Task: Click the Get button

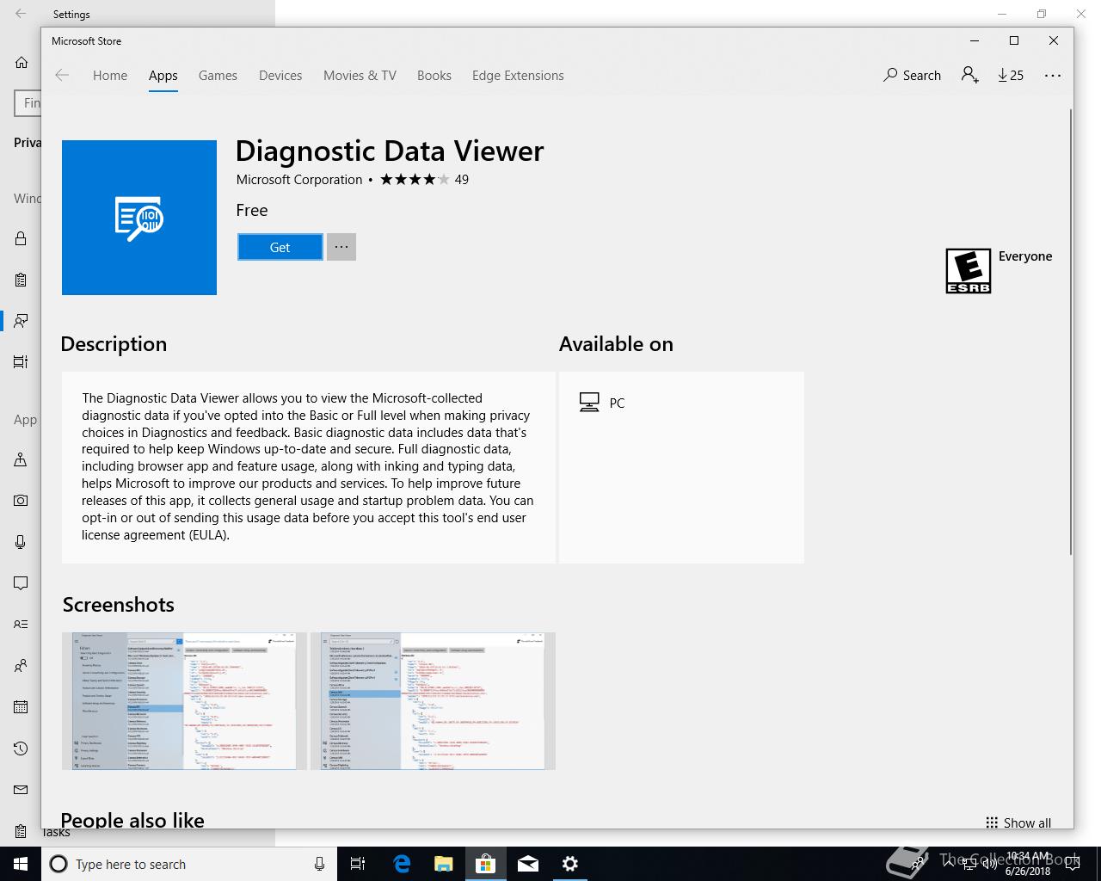Action: [x=280, y=247]
